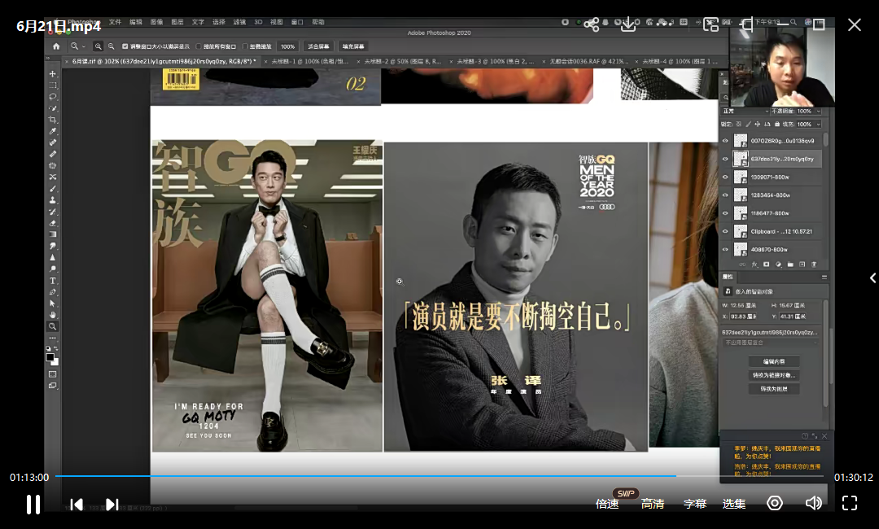Go to Photoshop Home screen
The height and width of the screenshot is (529, 879).
click(56, 46)
